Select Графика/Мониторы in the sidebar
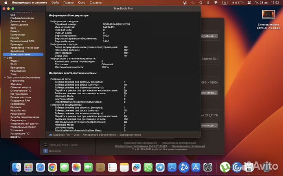Screen dimensions: 283x176 [22, 18]
